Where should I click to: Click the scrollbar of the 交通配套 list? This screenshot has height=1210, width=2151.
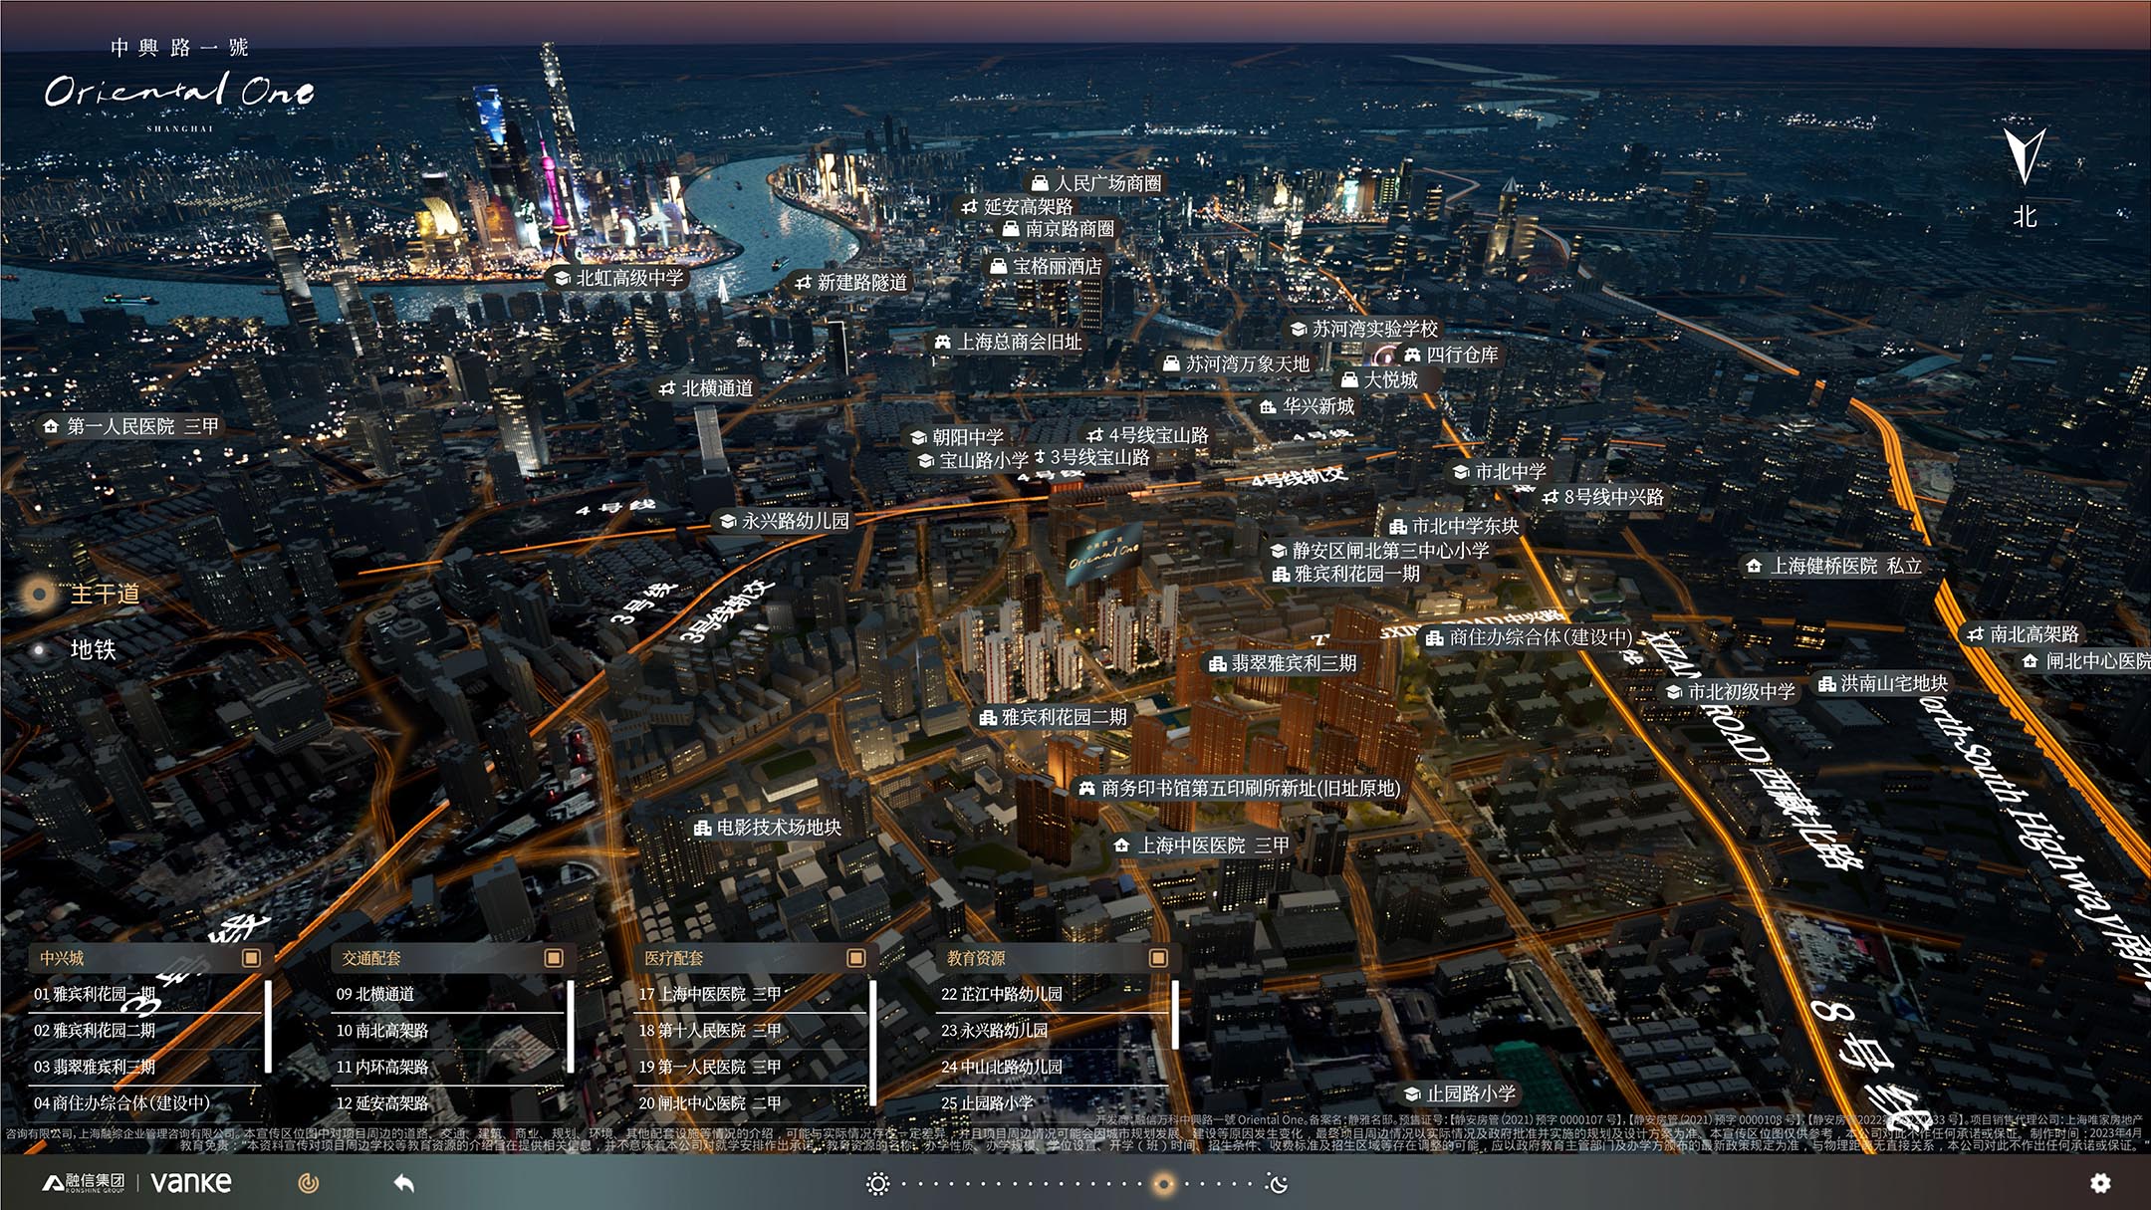tap(571, 1026)
